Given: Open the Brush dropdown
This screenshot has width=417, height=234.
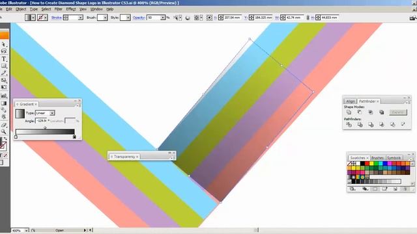Looking at the screenshot, I should coord(106,18).
